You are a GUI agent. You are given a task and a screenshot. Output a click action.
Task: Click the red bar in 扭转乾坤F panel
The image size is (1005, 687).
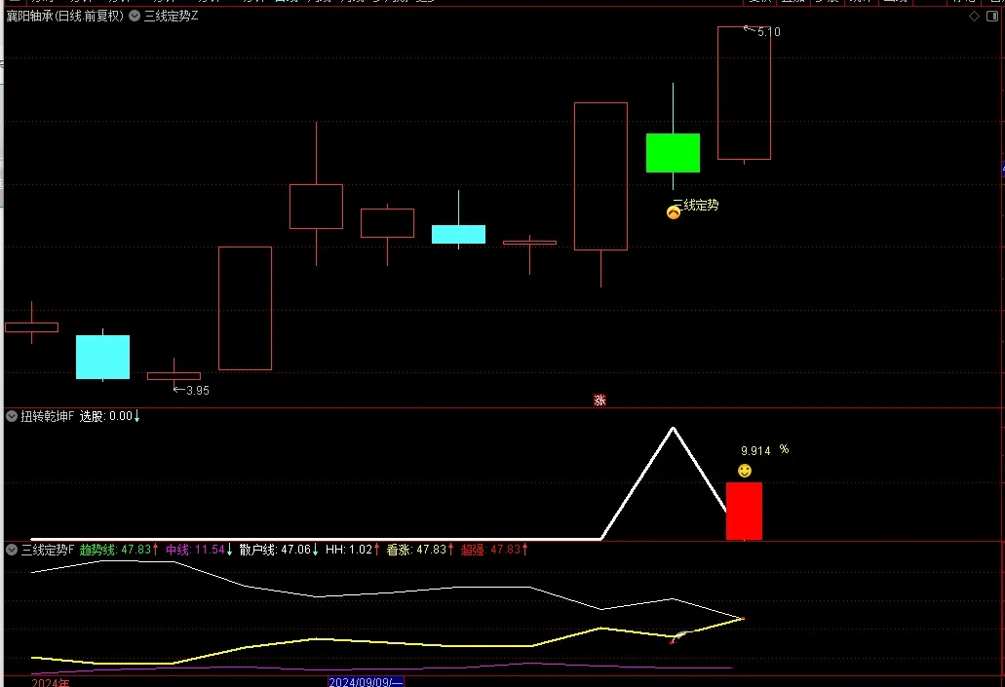pyautogui.click(x=744, y=511)
